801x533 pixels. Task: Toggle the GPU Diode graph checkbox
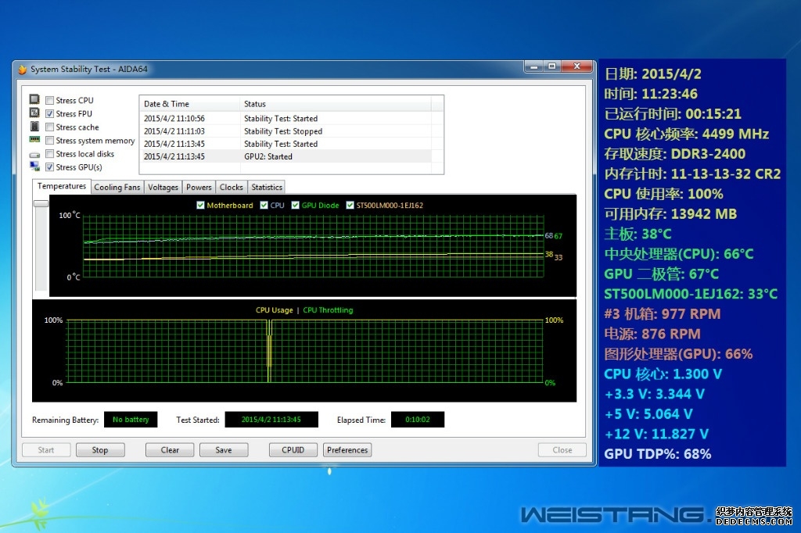(296, 206)
